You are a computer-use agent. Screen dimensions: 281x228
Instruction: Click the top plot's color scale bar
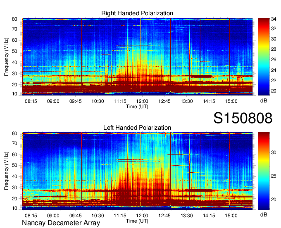[x=264, y=57]
